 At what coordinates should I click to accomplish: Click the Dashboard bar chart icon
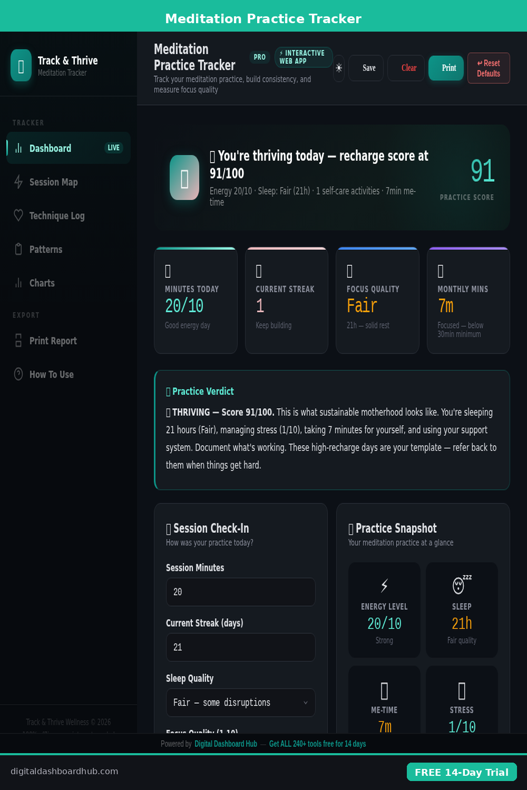click(x=18, y=148)
